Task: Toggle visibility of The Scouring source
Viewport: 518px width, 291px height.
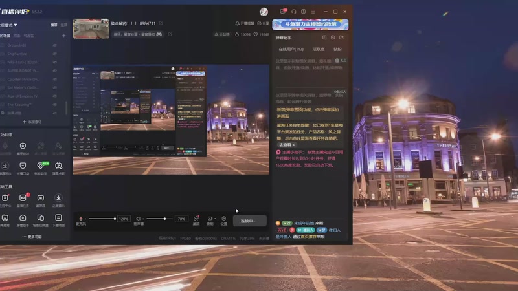Action: click(x=54, y=105)
